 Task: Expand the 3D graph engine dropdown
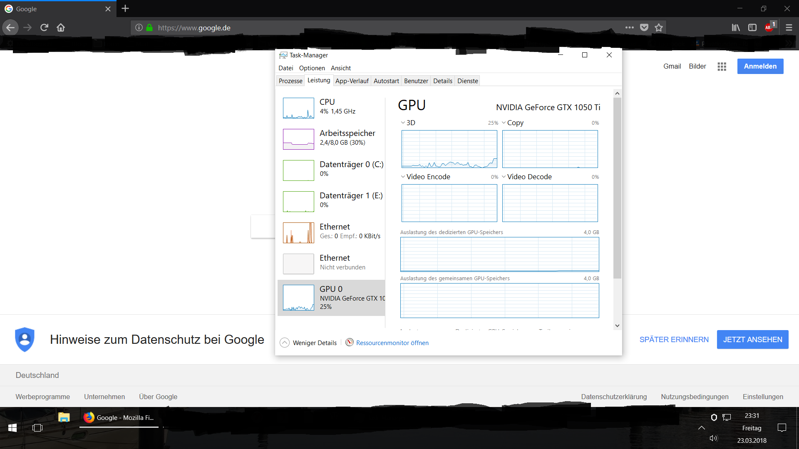tap(403, 123)
